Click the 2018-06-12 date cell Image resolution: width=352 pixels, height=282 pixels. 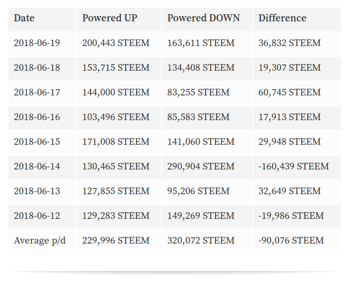point(42,216)
